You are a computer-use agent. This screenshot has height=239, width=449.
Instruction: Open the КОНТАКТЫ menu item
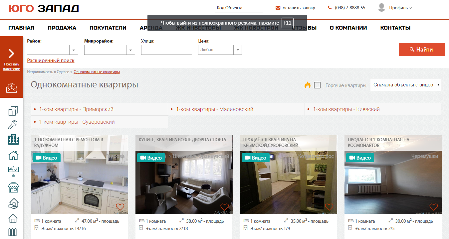point(395,28)
